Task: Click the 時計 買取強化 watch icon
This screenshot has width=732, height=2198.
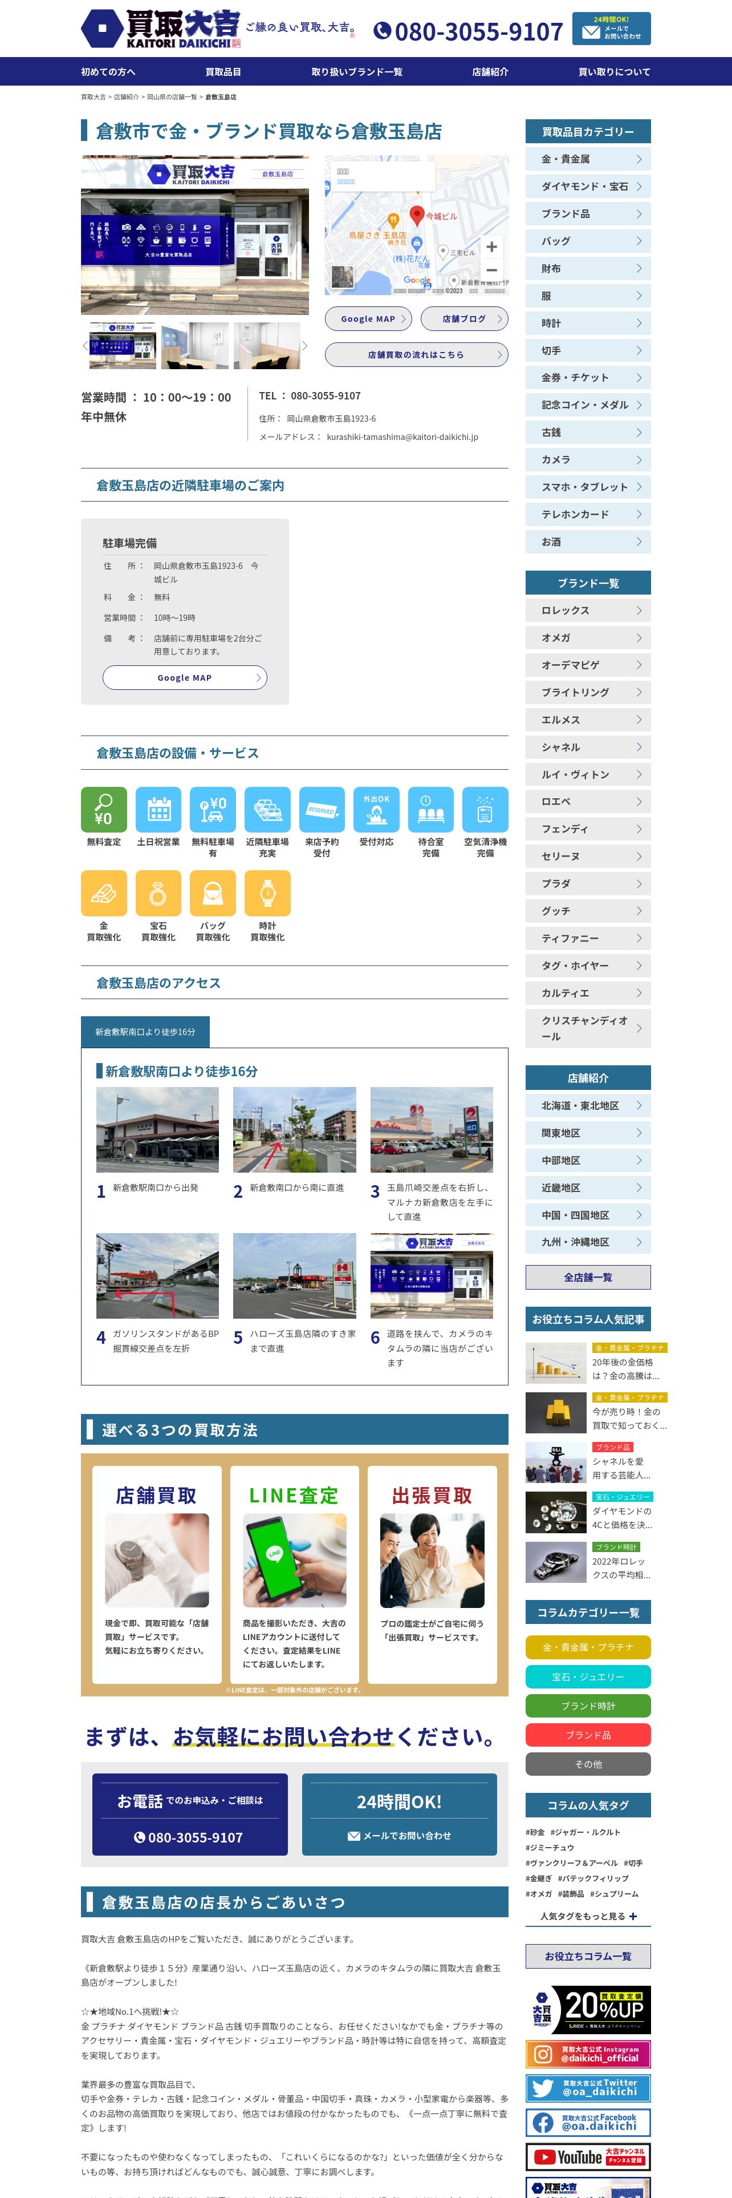Action: point(267,892)
